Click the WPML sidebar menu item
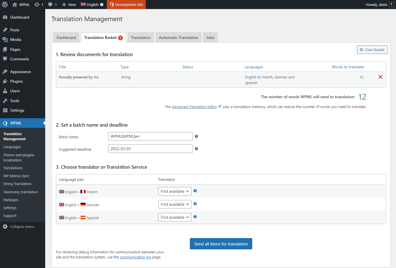The height and width of the screenshot is (268, 396). 23,123
